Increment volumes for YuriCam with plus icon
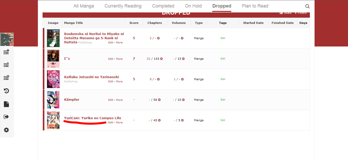Image resolution: width=348 pixels, height=161 pixels. pos(182,120)
